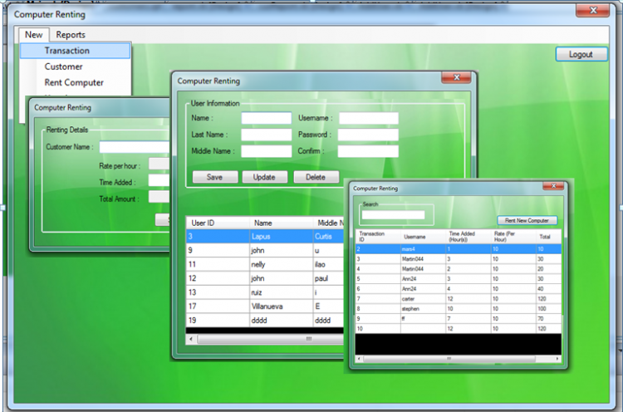623x412 pixels.
Task: Click left arrow of user table scrollbar
Action: pos(192,339)
